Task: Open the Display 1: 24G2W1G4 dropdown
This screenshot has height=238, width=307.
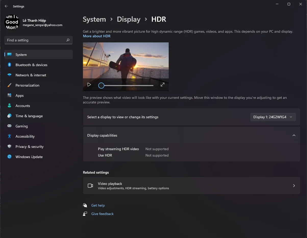Action: tap(273, 117)
